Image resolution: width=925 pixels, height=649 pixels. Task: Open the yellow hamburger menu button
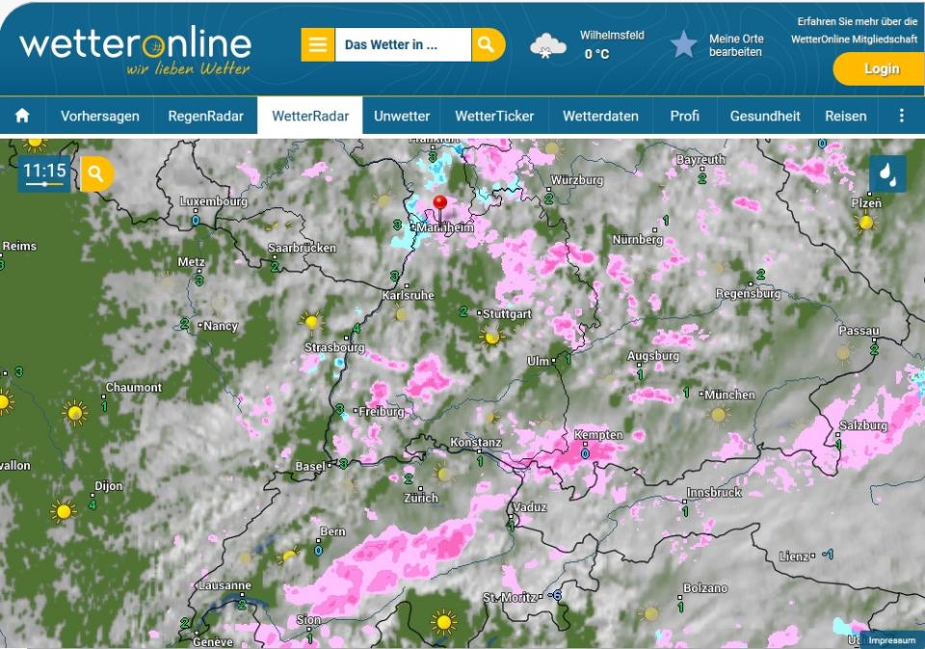[x=317, y=44]
